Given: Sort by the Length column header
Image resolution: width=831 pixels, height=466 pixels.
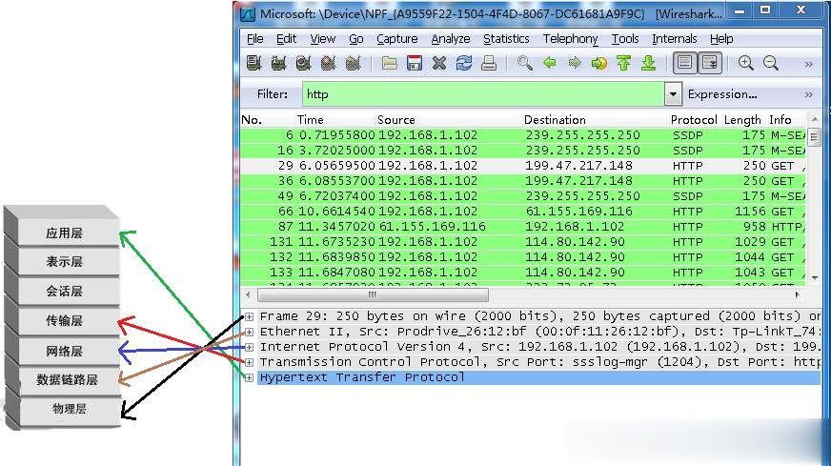Looking at the screenshot, I should 742,120.
